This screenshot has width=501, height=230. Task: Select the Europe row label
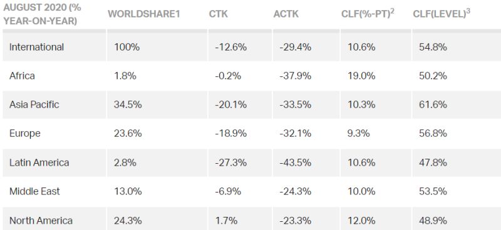25,133
